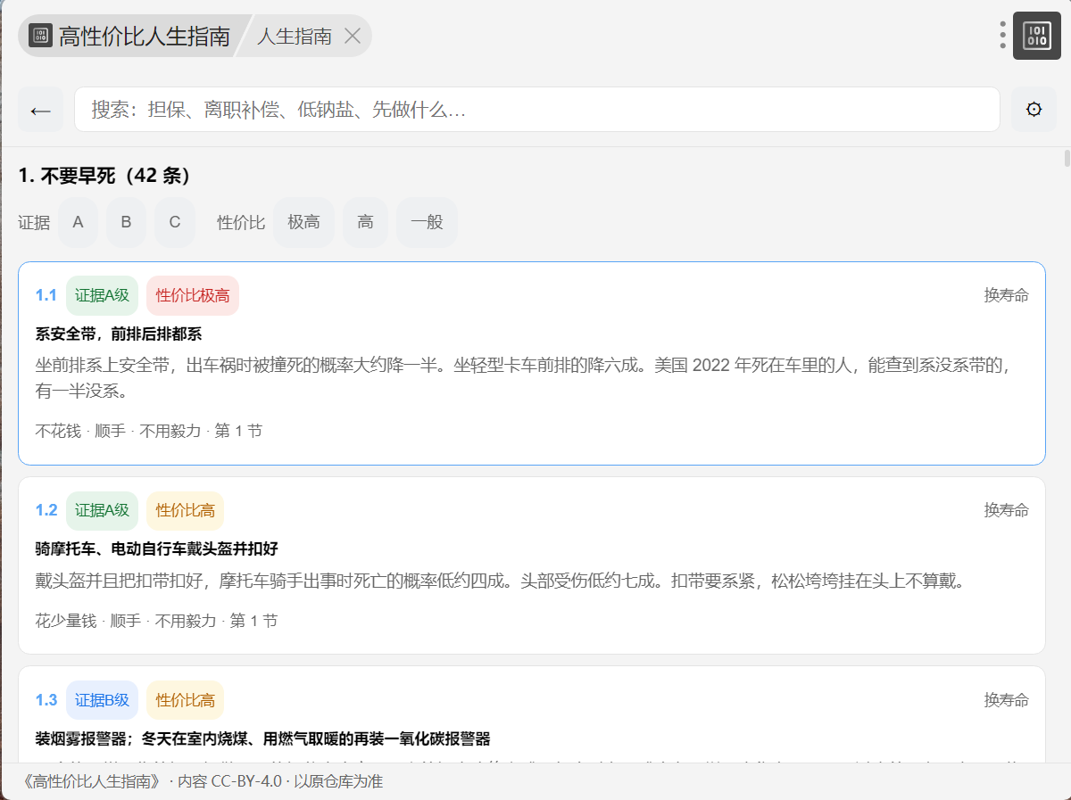The image size is (1071, 800).
Task: Click the item number 1.3
Action: point(46,700)
